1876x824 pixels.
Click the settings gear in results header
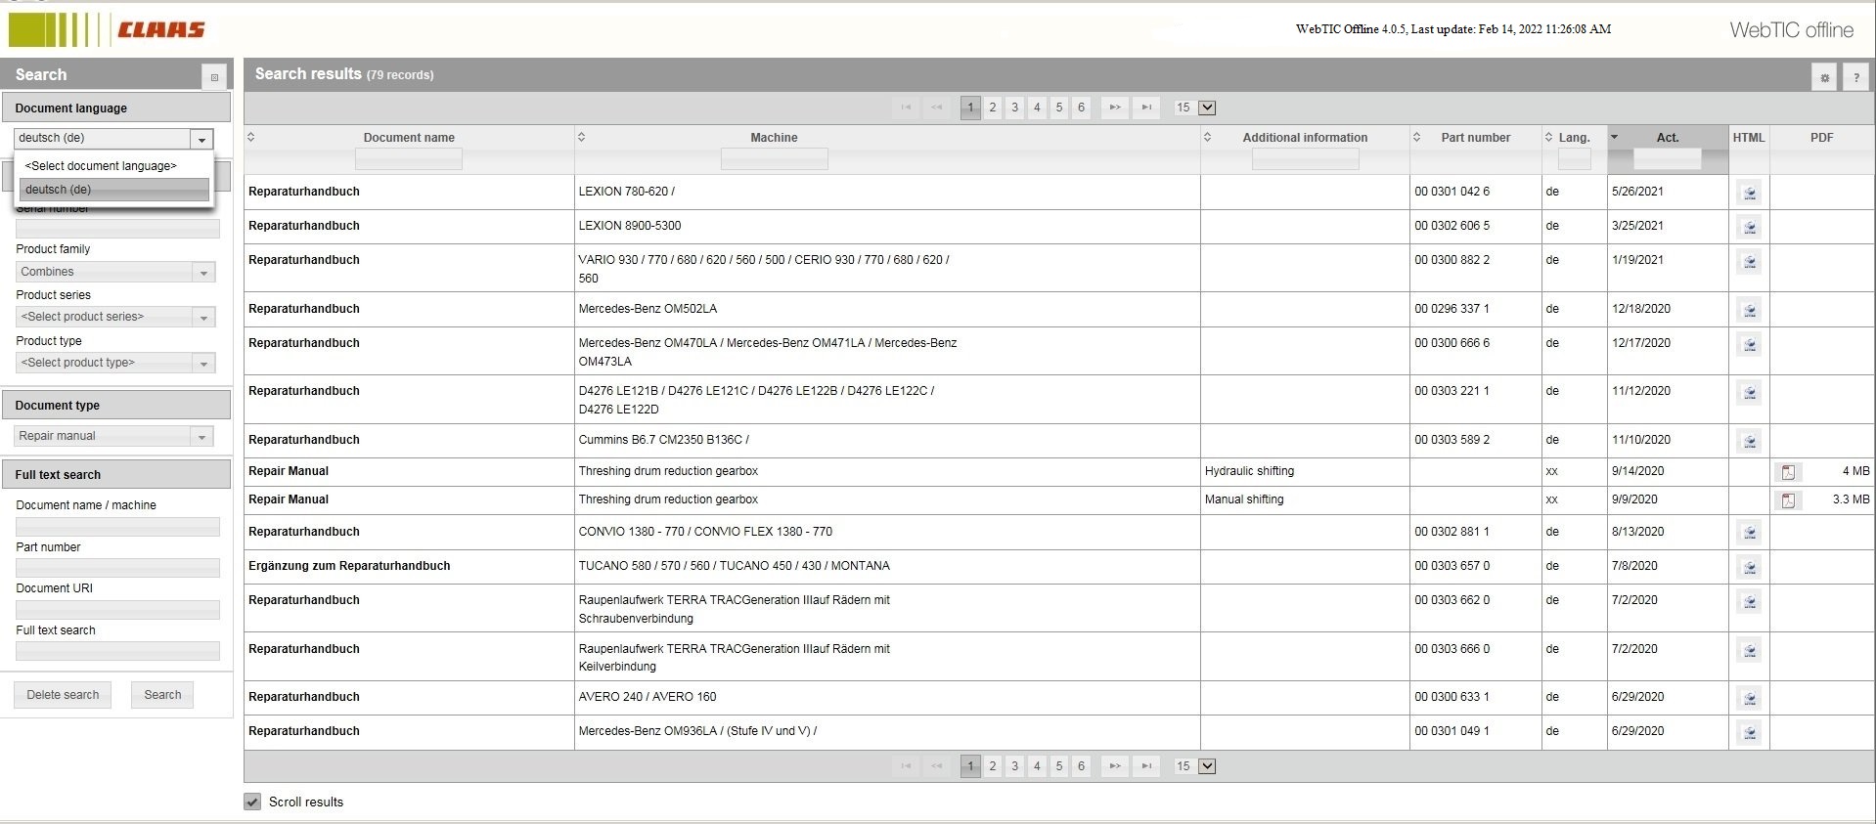coord(1824,77)
